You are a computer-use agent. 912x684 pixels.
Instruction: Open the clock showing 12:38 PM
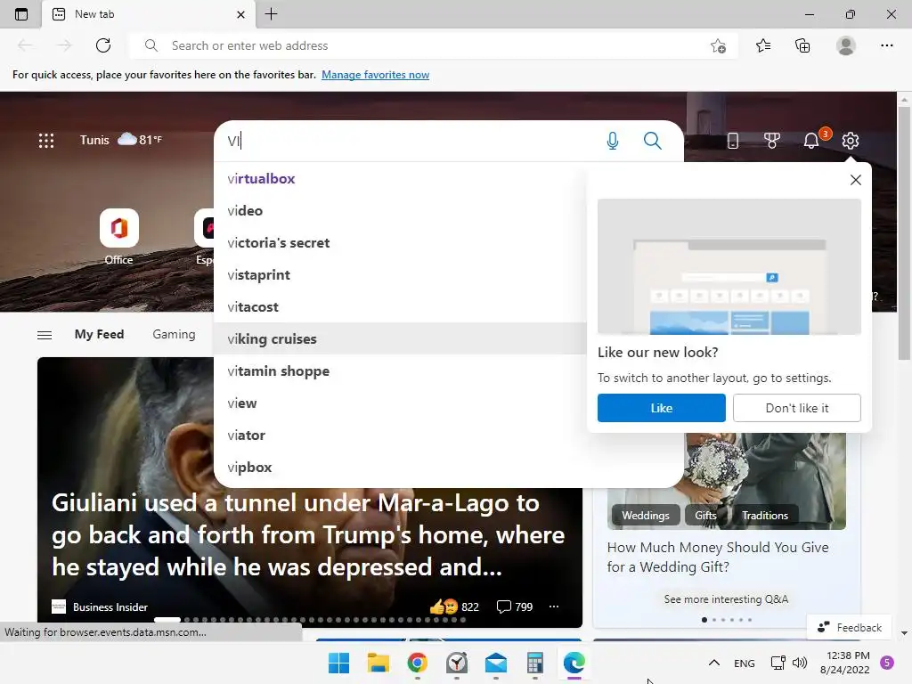[845, 663]
